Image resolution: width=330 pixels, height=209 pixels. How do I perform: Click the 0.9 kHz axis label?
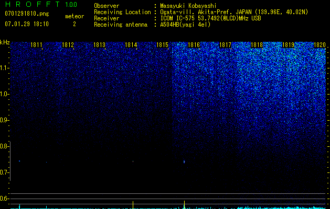(x=4, y=120)
